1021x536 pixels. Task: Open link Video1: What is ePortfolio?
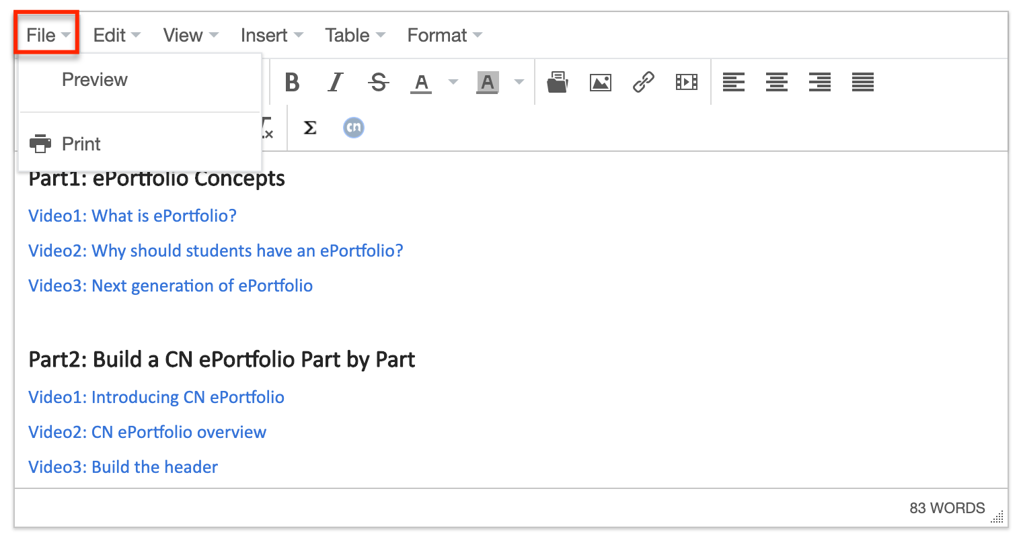pyautogui.click(x=133, y=216)
